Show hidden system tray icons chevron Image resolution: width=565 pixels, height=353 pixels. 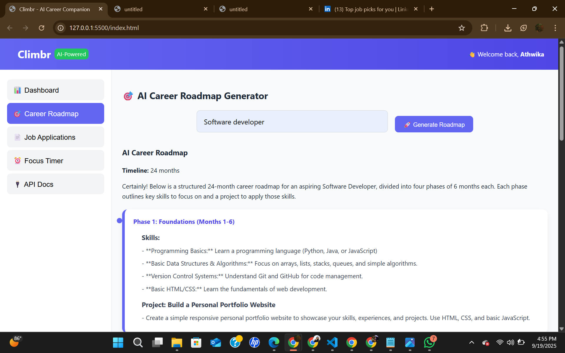click(471, 342)
